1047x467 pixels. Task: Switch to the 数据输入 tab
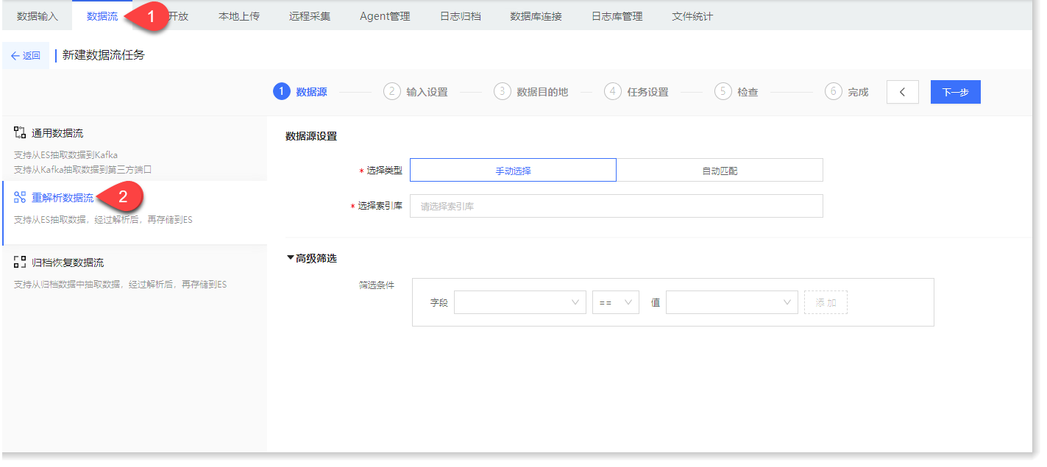coord(38,15)
